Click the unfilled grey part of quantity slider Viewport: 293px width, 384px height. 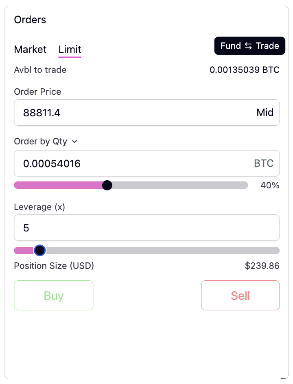(179, 185)
